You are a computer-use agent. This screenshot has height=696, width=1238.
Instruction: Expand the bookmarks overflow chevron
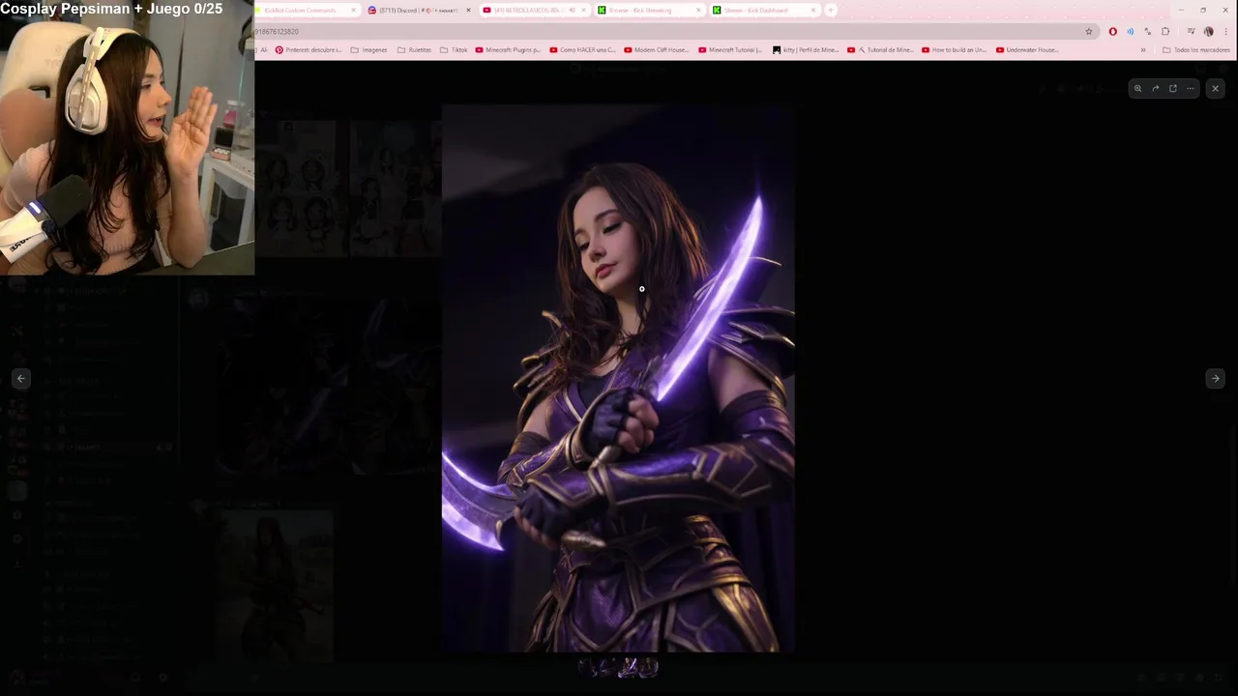1143,49
